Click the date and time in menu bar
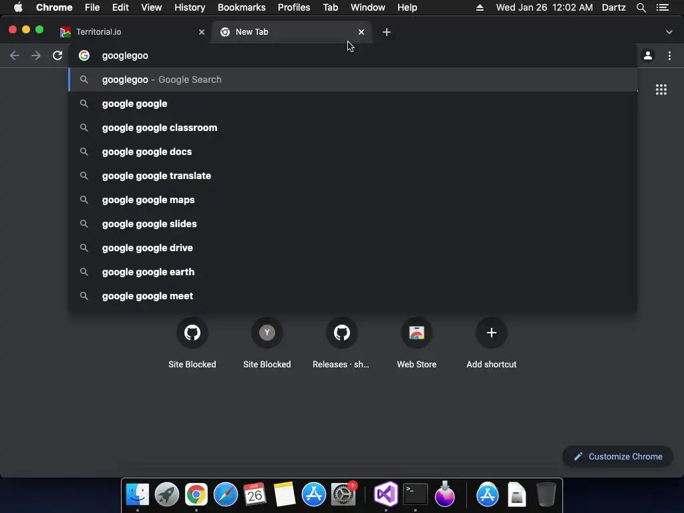684x513 pixels. [x=544, y=7]
